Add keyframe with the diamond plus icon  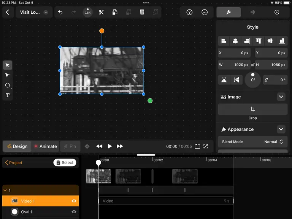(87, 146)
